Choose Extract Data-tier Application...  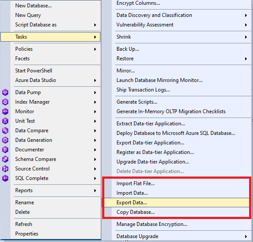151,124
